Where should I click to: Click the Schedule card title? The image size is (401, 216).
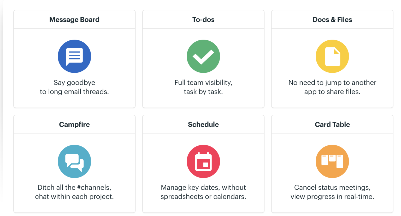click(203, 124)
